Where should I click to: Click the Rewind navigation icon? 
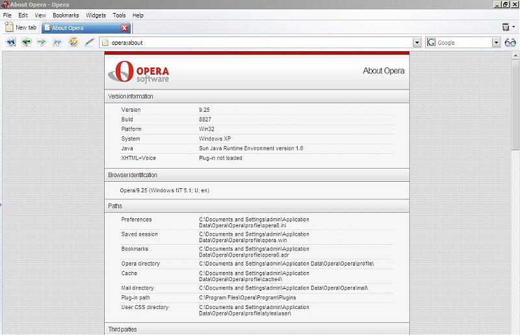coord(10,42)
